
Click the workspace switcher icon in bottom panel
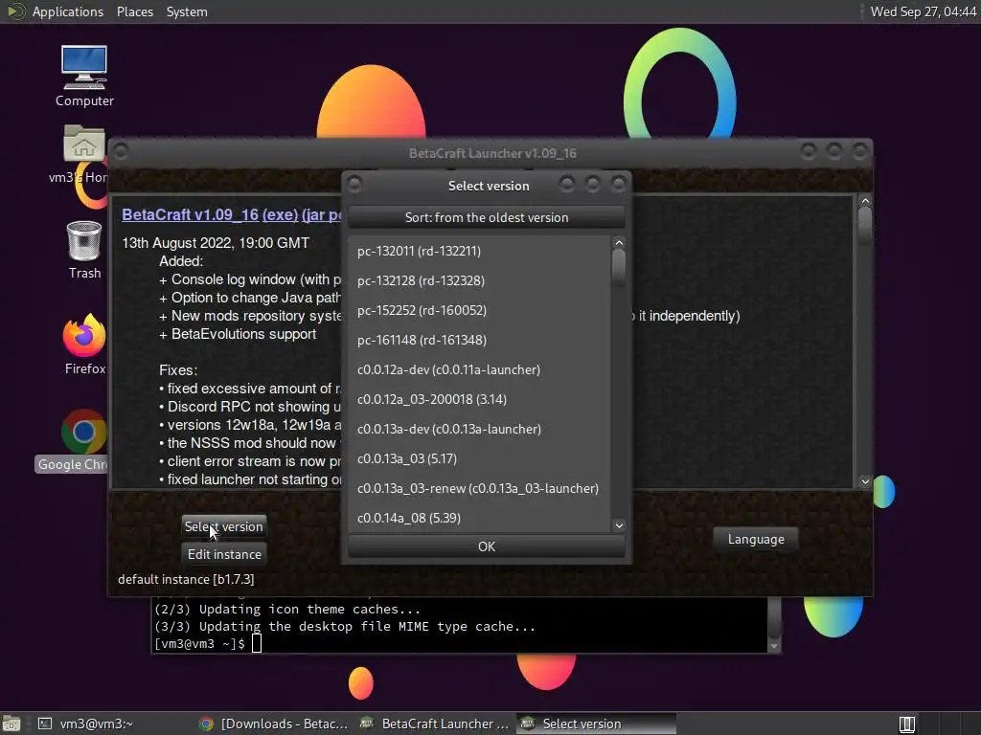907,724
